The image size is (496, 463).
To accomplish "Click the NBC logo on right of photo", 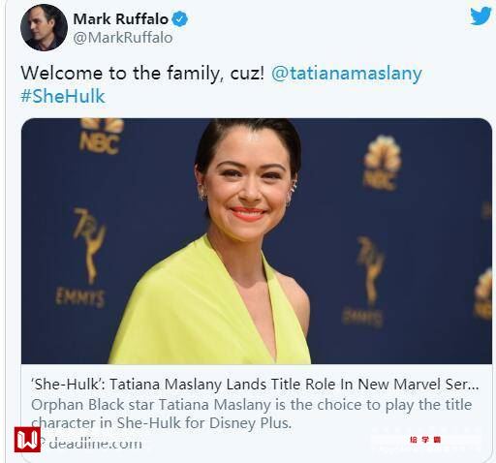I will coord(382,163).
